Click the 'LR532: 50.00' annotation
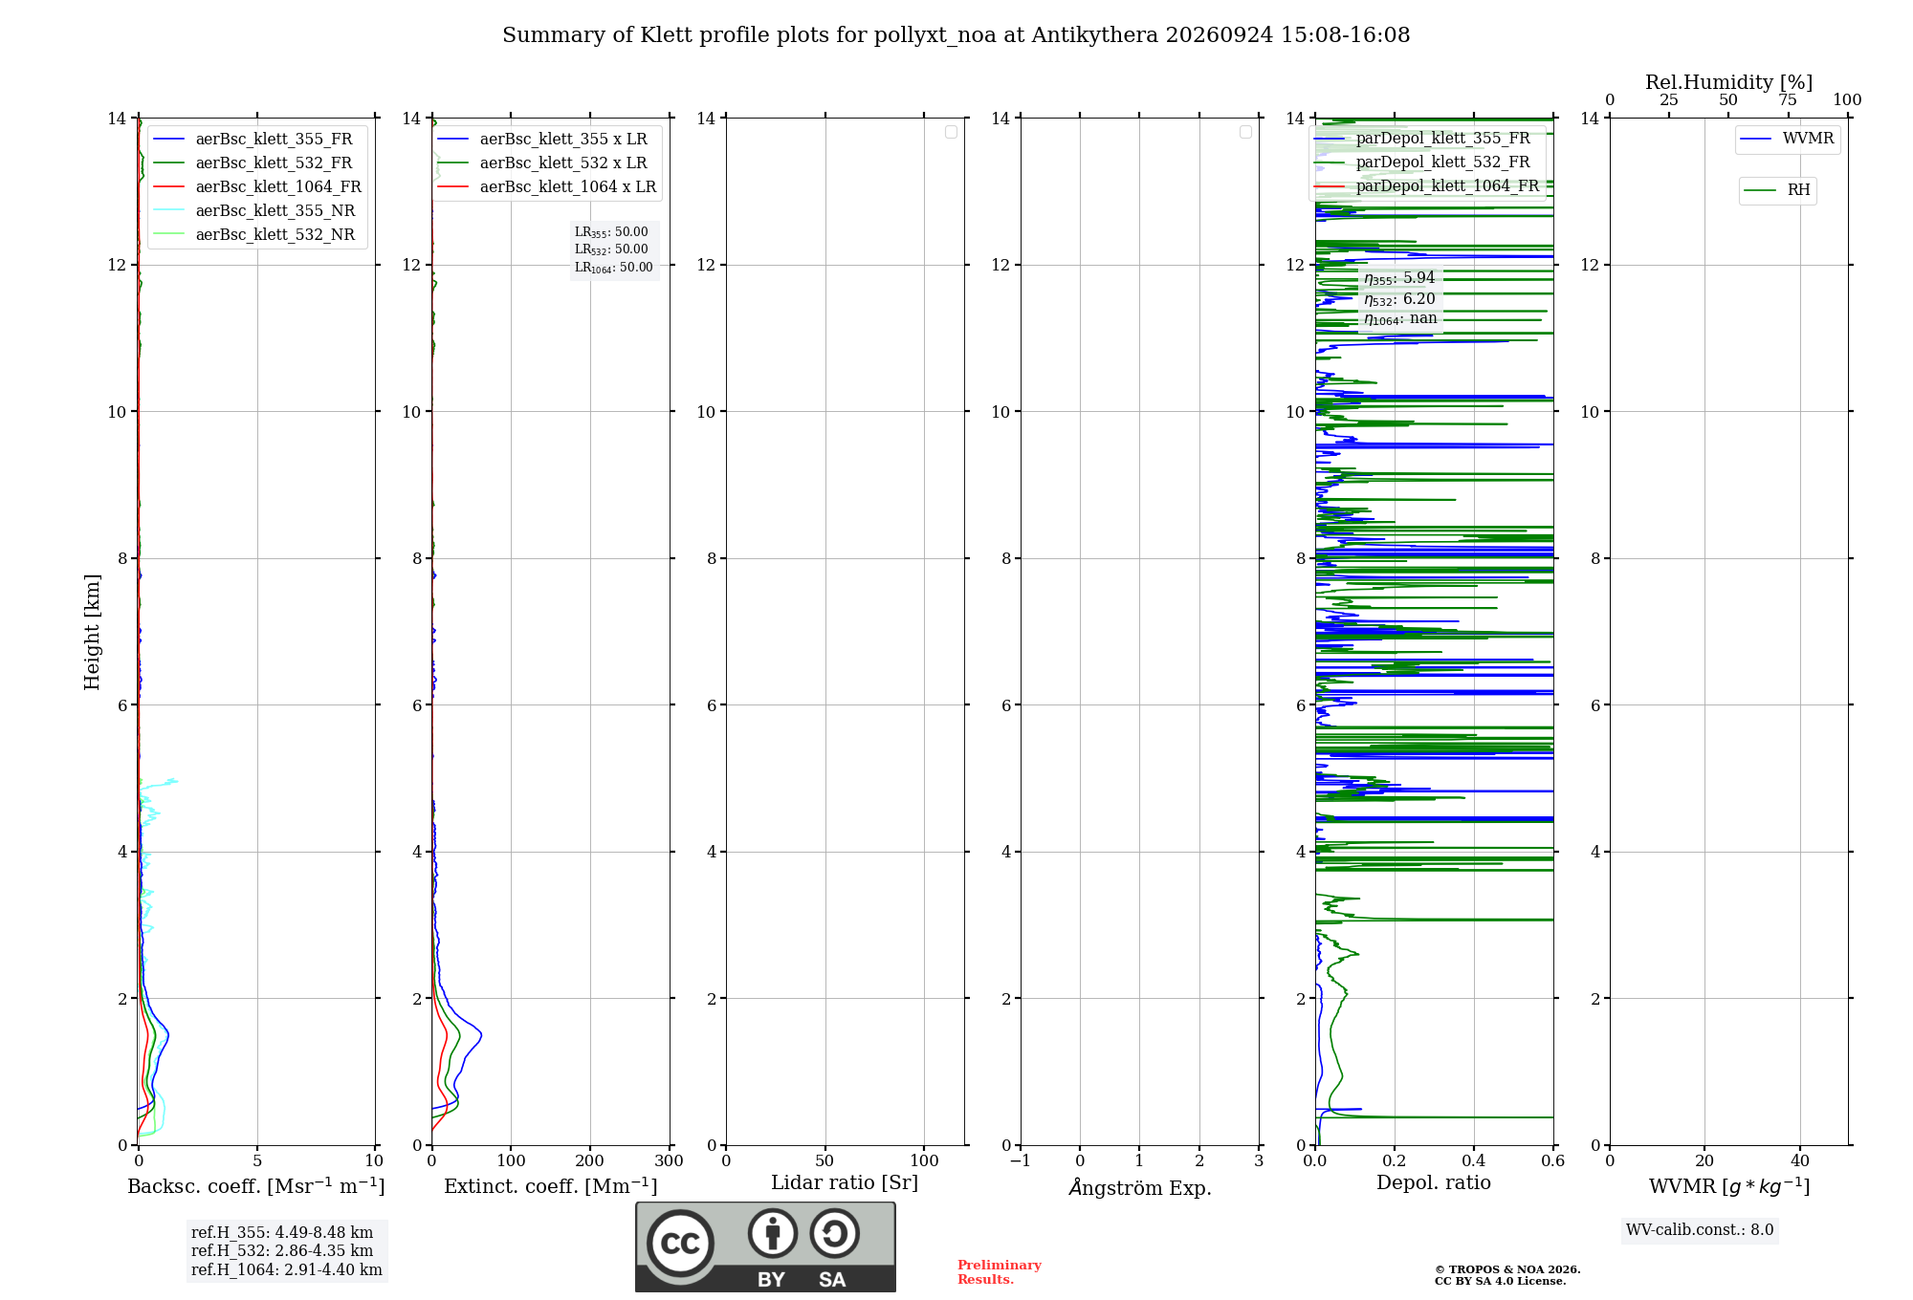 pos(611,249)
